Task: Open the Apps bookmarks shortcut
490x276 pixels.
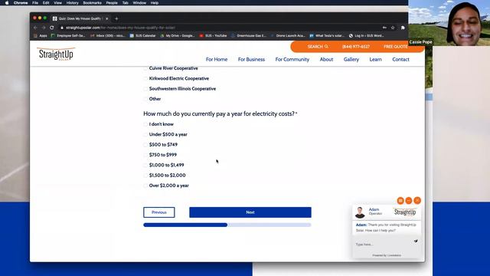Action: (41, 36)
